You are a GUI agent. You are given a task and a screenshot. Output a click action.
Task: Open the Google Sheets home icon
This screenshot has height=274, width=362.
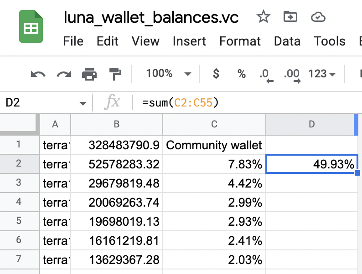31,26
